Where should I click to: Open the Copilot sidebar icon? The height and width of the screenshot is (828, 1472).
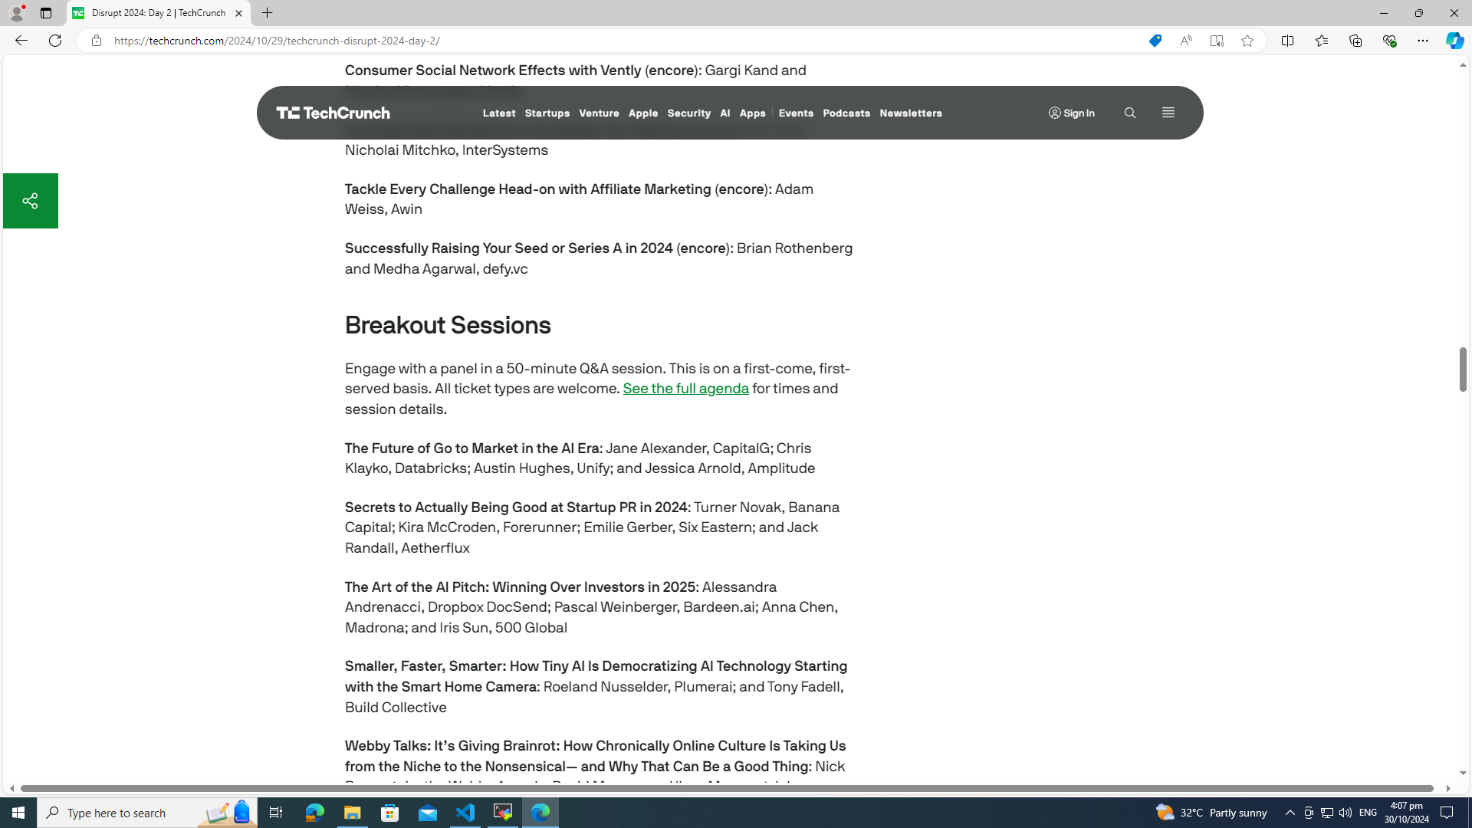tap(1454, 41)
